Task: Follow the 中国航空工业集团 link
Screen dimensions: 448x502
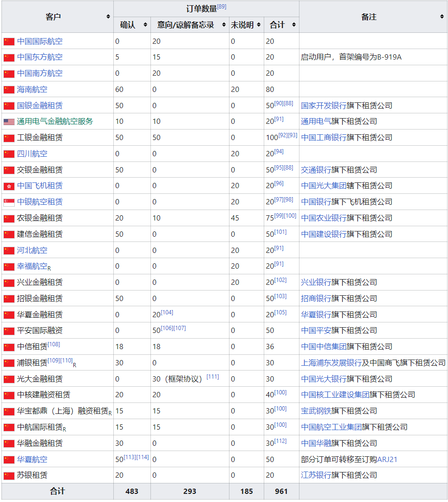Action: [x=331, y=427]
